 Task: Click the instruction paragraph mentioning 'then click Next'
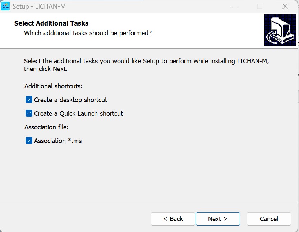point(146,65)
